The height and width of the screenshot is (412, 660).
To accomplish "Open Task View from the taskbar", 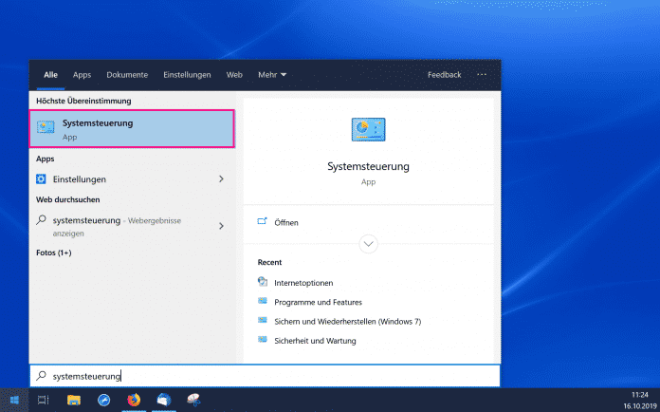I will click(x=44, y=401).
